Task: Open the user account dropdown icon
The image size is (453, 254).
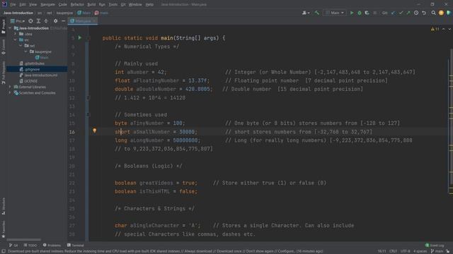Action: pos(306,13)
